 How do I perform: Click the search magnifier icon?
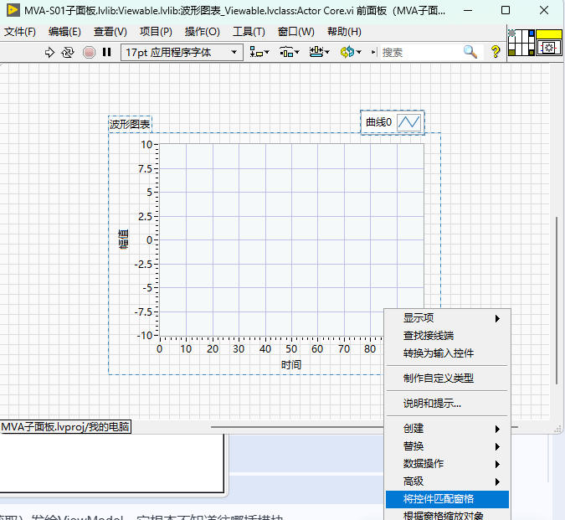[x=470, y=52]
